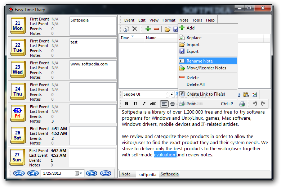Image resolution: width=281 pixels, height=188 pixels.
Task: Click the Sunday Last Event 4:52 AM value
Action: pyautogui.click(x=58, y=155)
